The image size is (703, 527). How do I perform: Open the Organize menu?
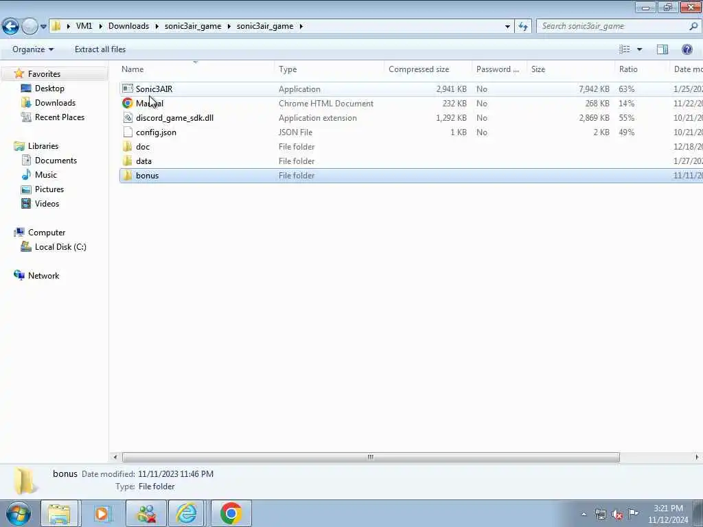point(33,49)
